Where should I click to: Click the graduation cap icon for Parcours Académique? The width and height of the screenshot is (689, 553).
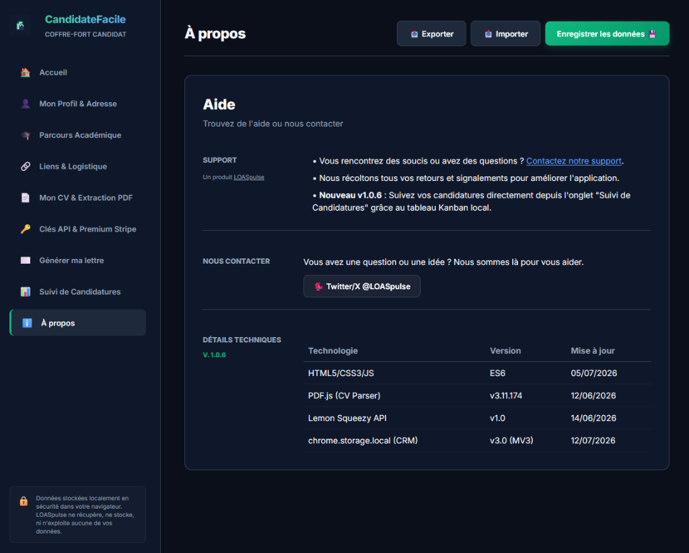point(26,135)
